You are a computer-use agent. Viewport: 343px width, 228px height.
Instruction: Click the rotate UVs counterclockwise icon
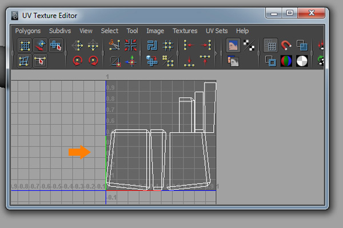(78, 60)
